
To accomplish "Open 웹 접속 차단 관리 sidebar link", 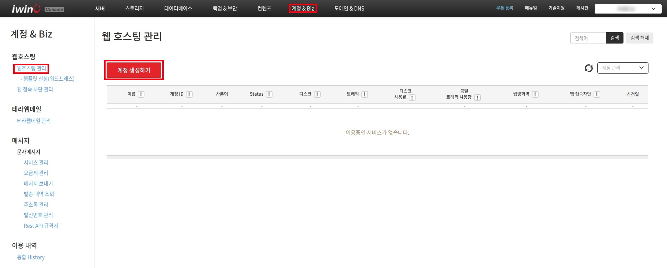I will (35, 90).
